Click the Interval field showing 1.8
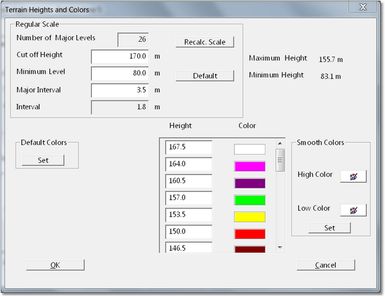The width and height of the screenshot is (385, 297). point(120,107)
